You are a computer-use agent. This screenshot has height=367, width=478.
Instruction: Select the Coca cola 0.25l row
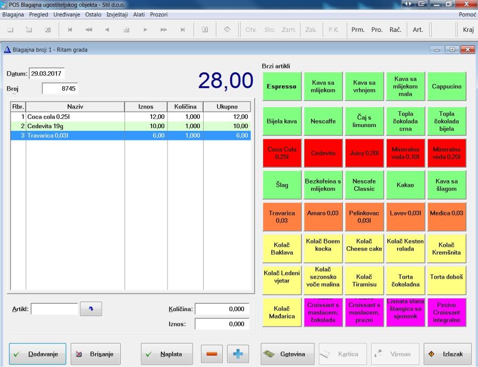pyautogui.click(x=130, y=116)
